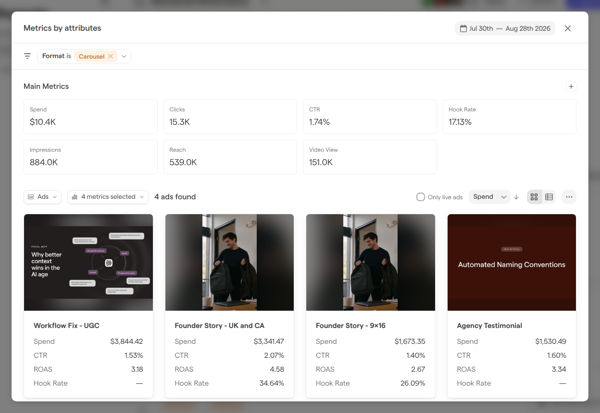Click the $1,530.49 spend value
600x413 pixels.
click(550, 341)
